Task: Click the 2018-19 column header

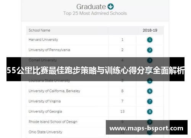Action: pos(150,30)
